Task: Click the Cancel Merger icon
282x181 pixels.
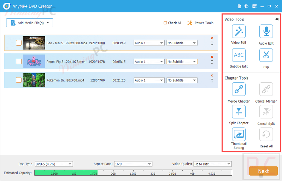Action: [x=266, y=89]
